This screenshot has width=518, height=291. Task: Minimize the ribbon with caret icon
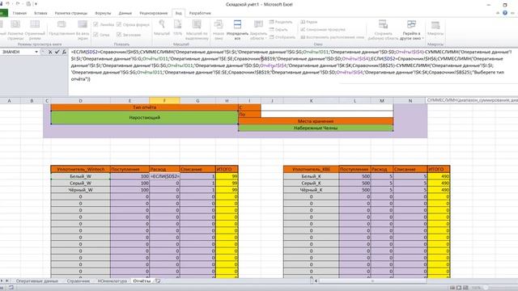pyautogui.click(x=498, y=13)
